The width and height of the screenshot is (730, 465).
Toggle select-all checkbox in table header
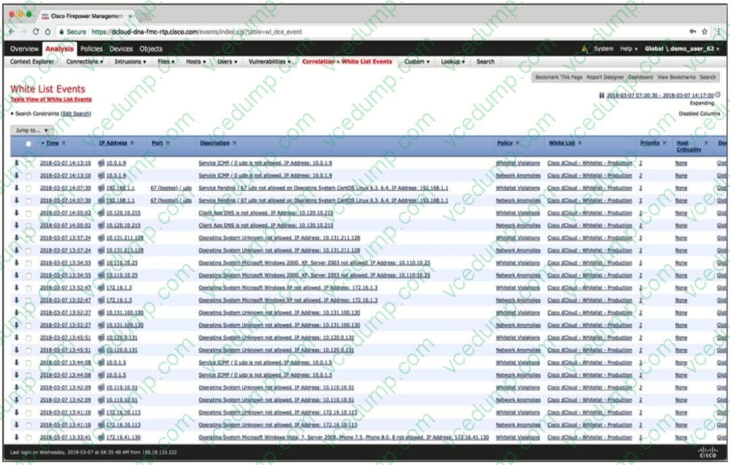pyautogui.click(x=28, y=144)
